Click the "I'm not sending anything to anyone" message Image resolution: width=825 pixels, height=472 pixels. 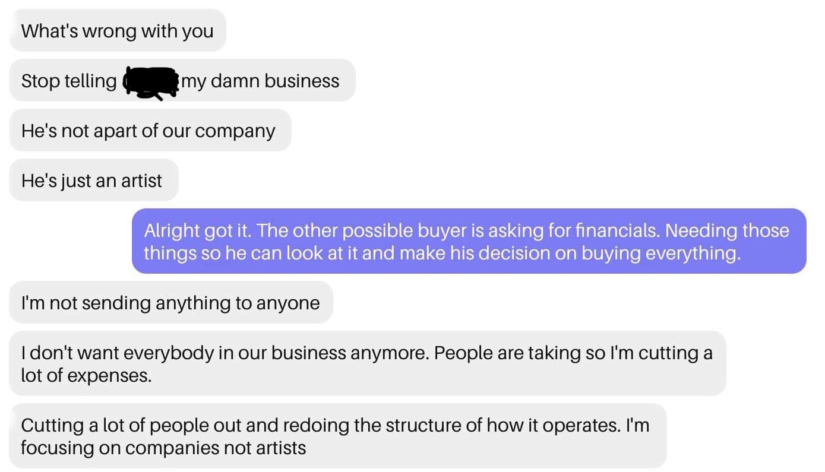[x=171, y=302]
